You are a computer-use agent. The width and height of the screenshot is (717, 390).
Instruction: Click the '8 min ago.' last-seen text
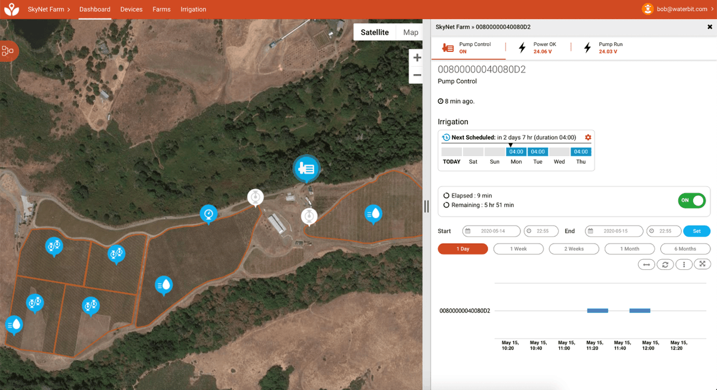coord(459,102)
